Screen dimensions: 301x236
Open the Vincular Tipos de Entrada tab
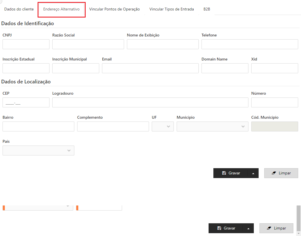(x=172, y=9)
